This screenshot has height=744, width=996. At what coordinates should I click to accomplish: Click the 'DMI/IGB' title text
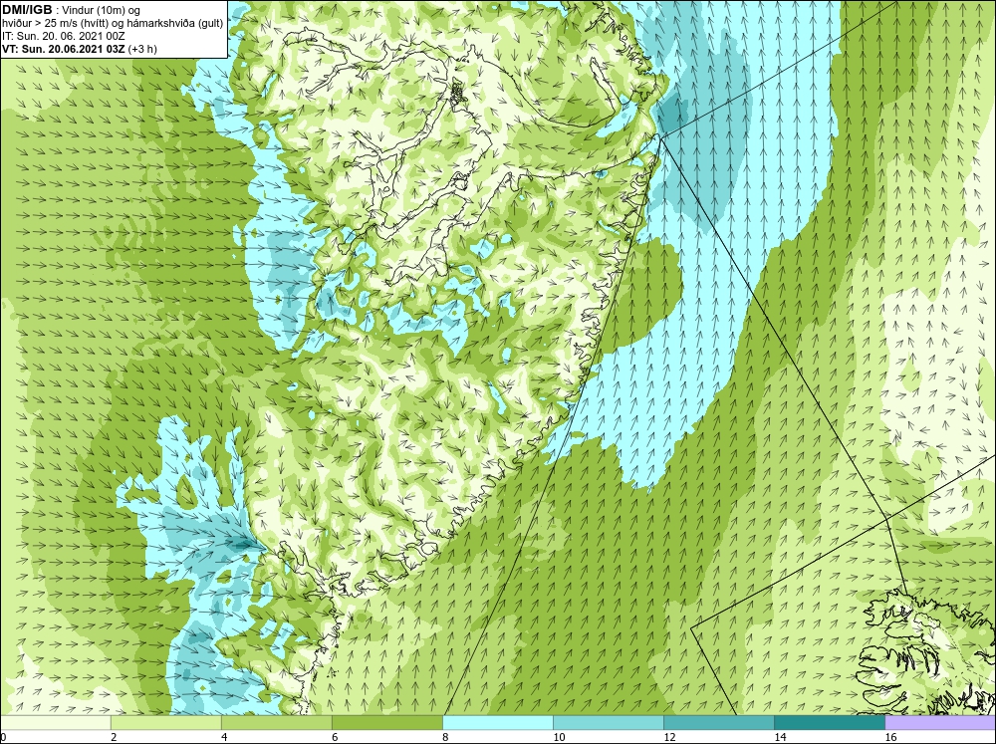coord(27,10)
